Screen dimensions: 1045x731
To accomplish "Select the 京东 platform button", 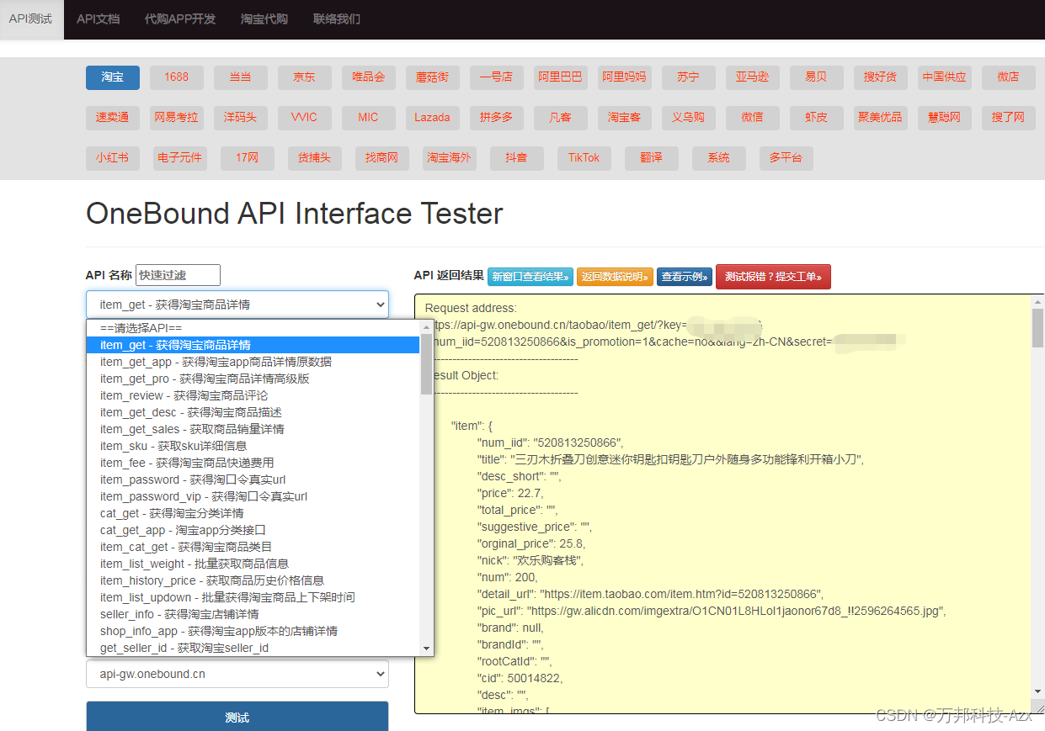I will click(x=305, y=77).
